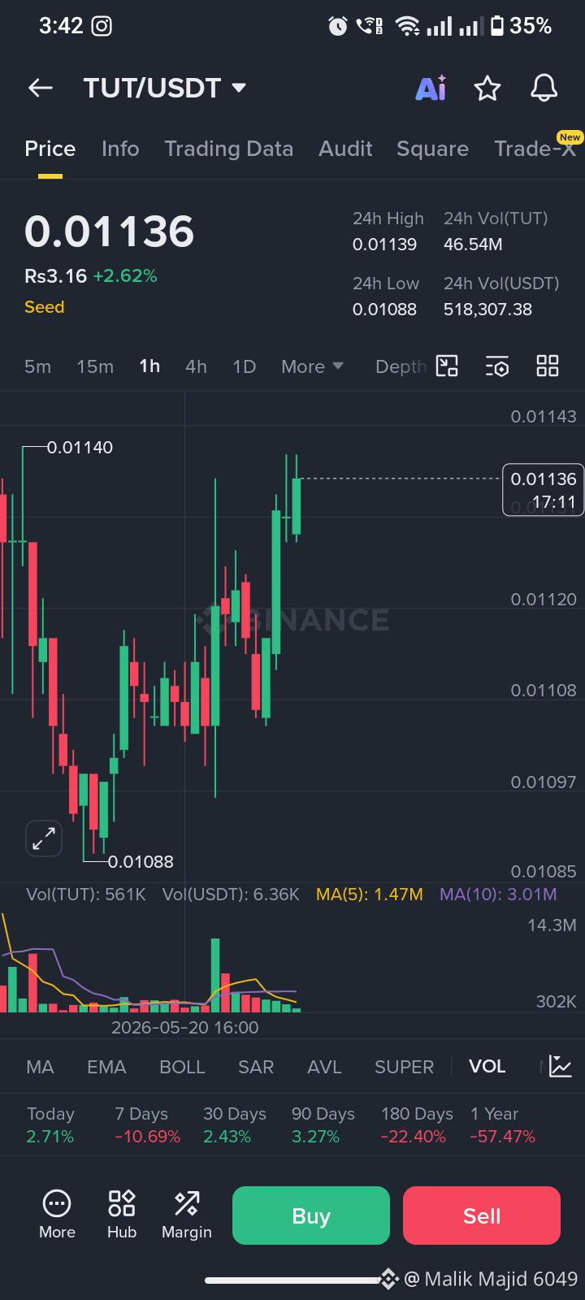Tap the 24h Vol(USDT) value 518,307.38
Viewport: 585px width, 1300px height.
(x=487, y=310)
